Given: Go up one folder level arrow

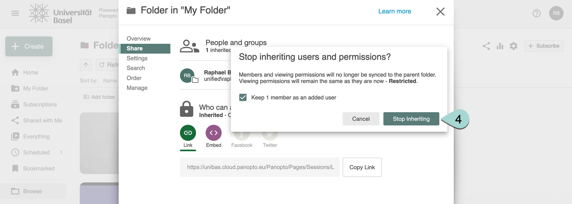Looking at the screenshot, I should pos(86,65).
